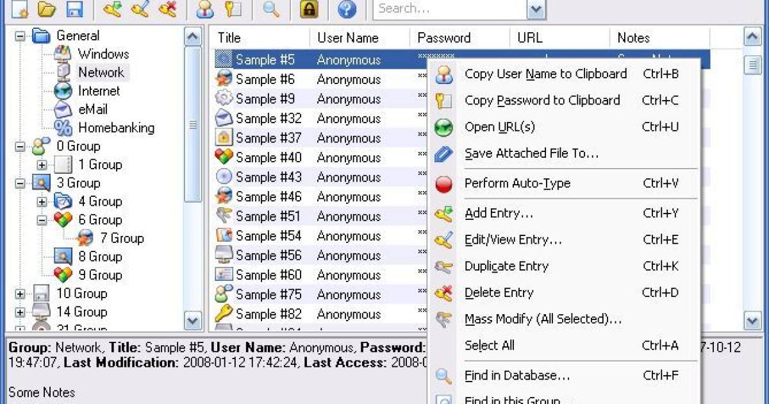This screenshot has height=404, width=769.
Task: Lock workspace with the padlock icon
Action: (310, 9)
